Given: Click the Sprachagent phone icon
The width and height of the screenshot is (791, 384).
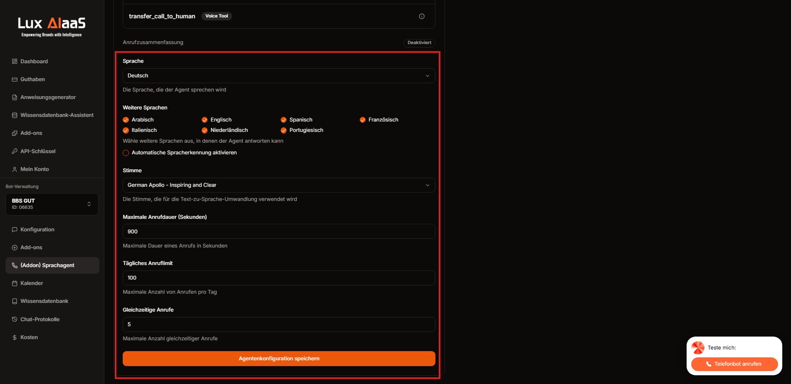Looking at the screenshot, I should click(15, 265).
